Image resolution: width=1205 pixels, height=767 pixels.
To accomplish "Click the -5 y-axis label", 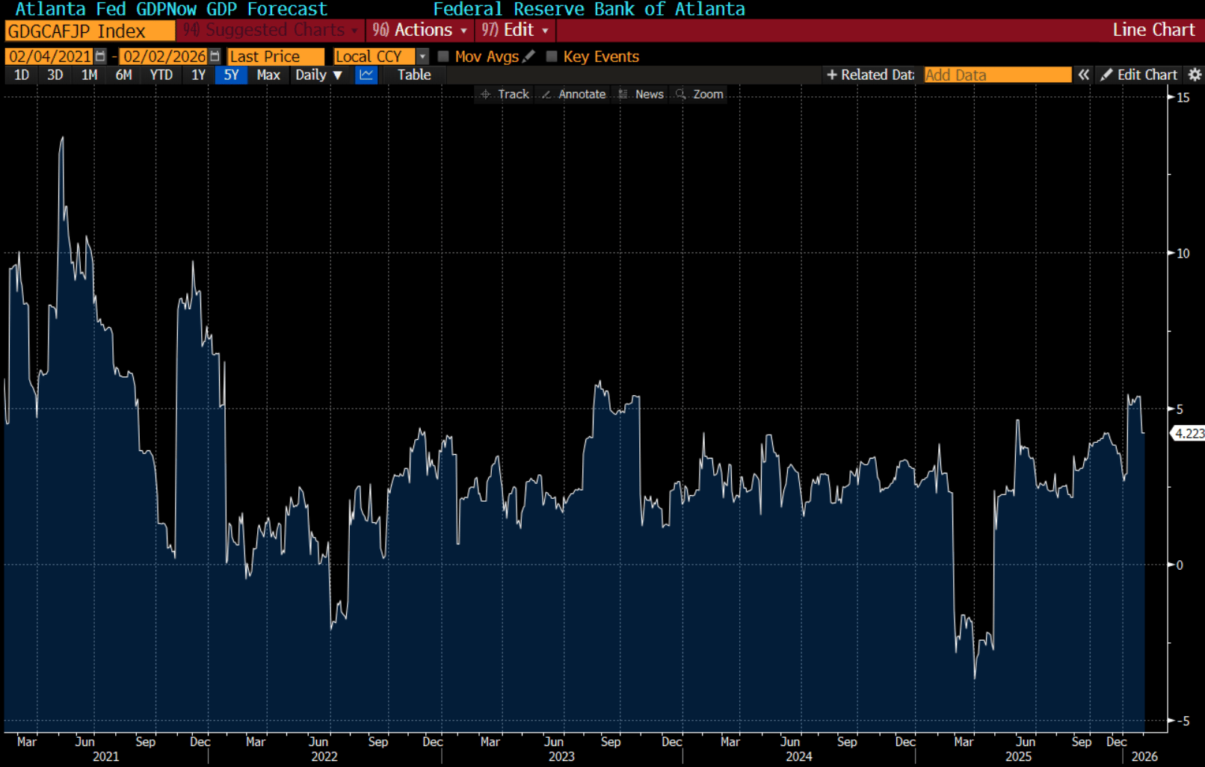I will tap(1183, 721).
